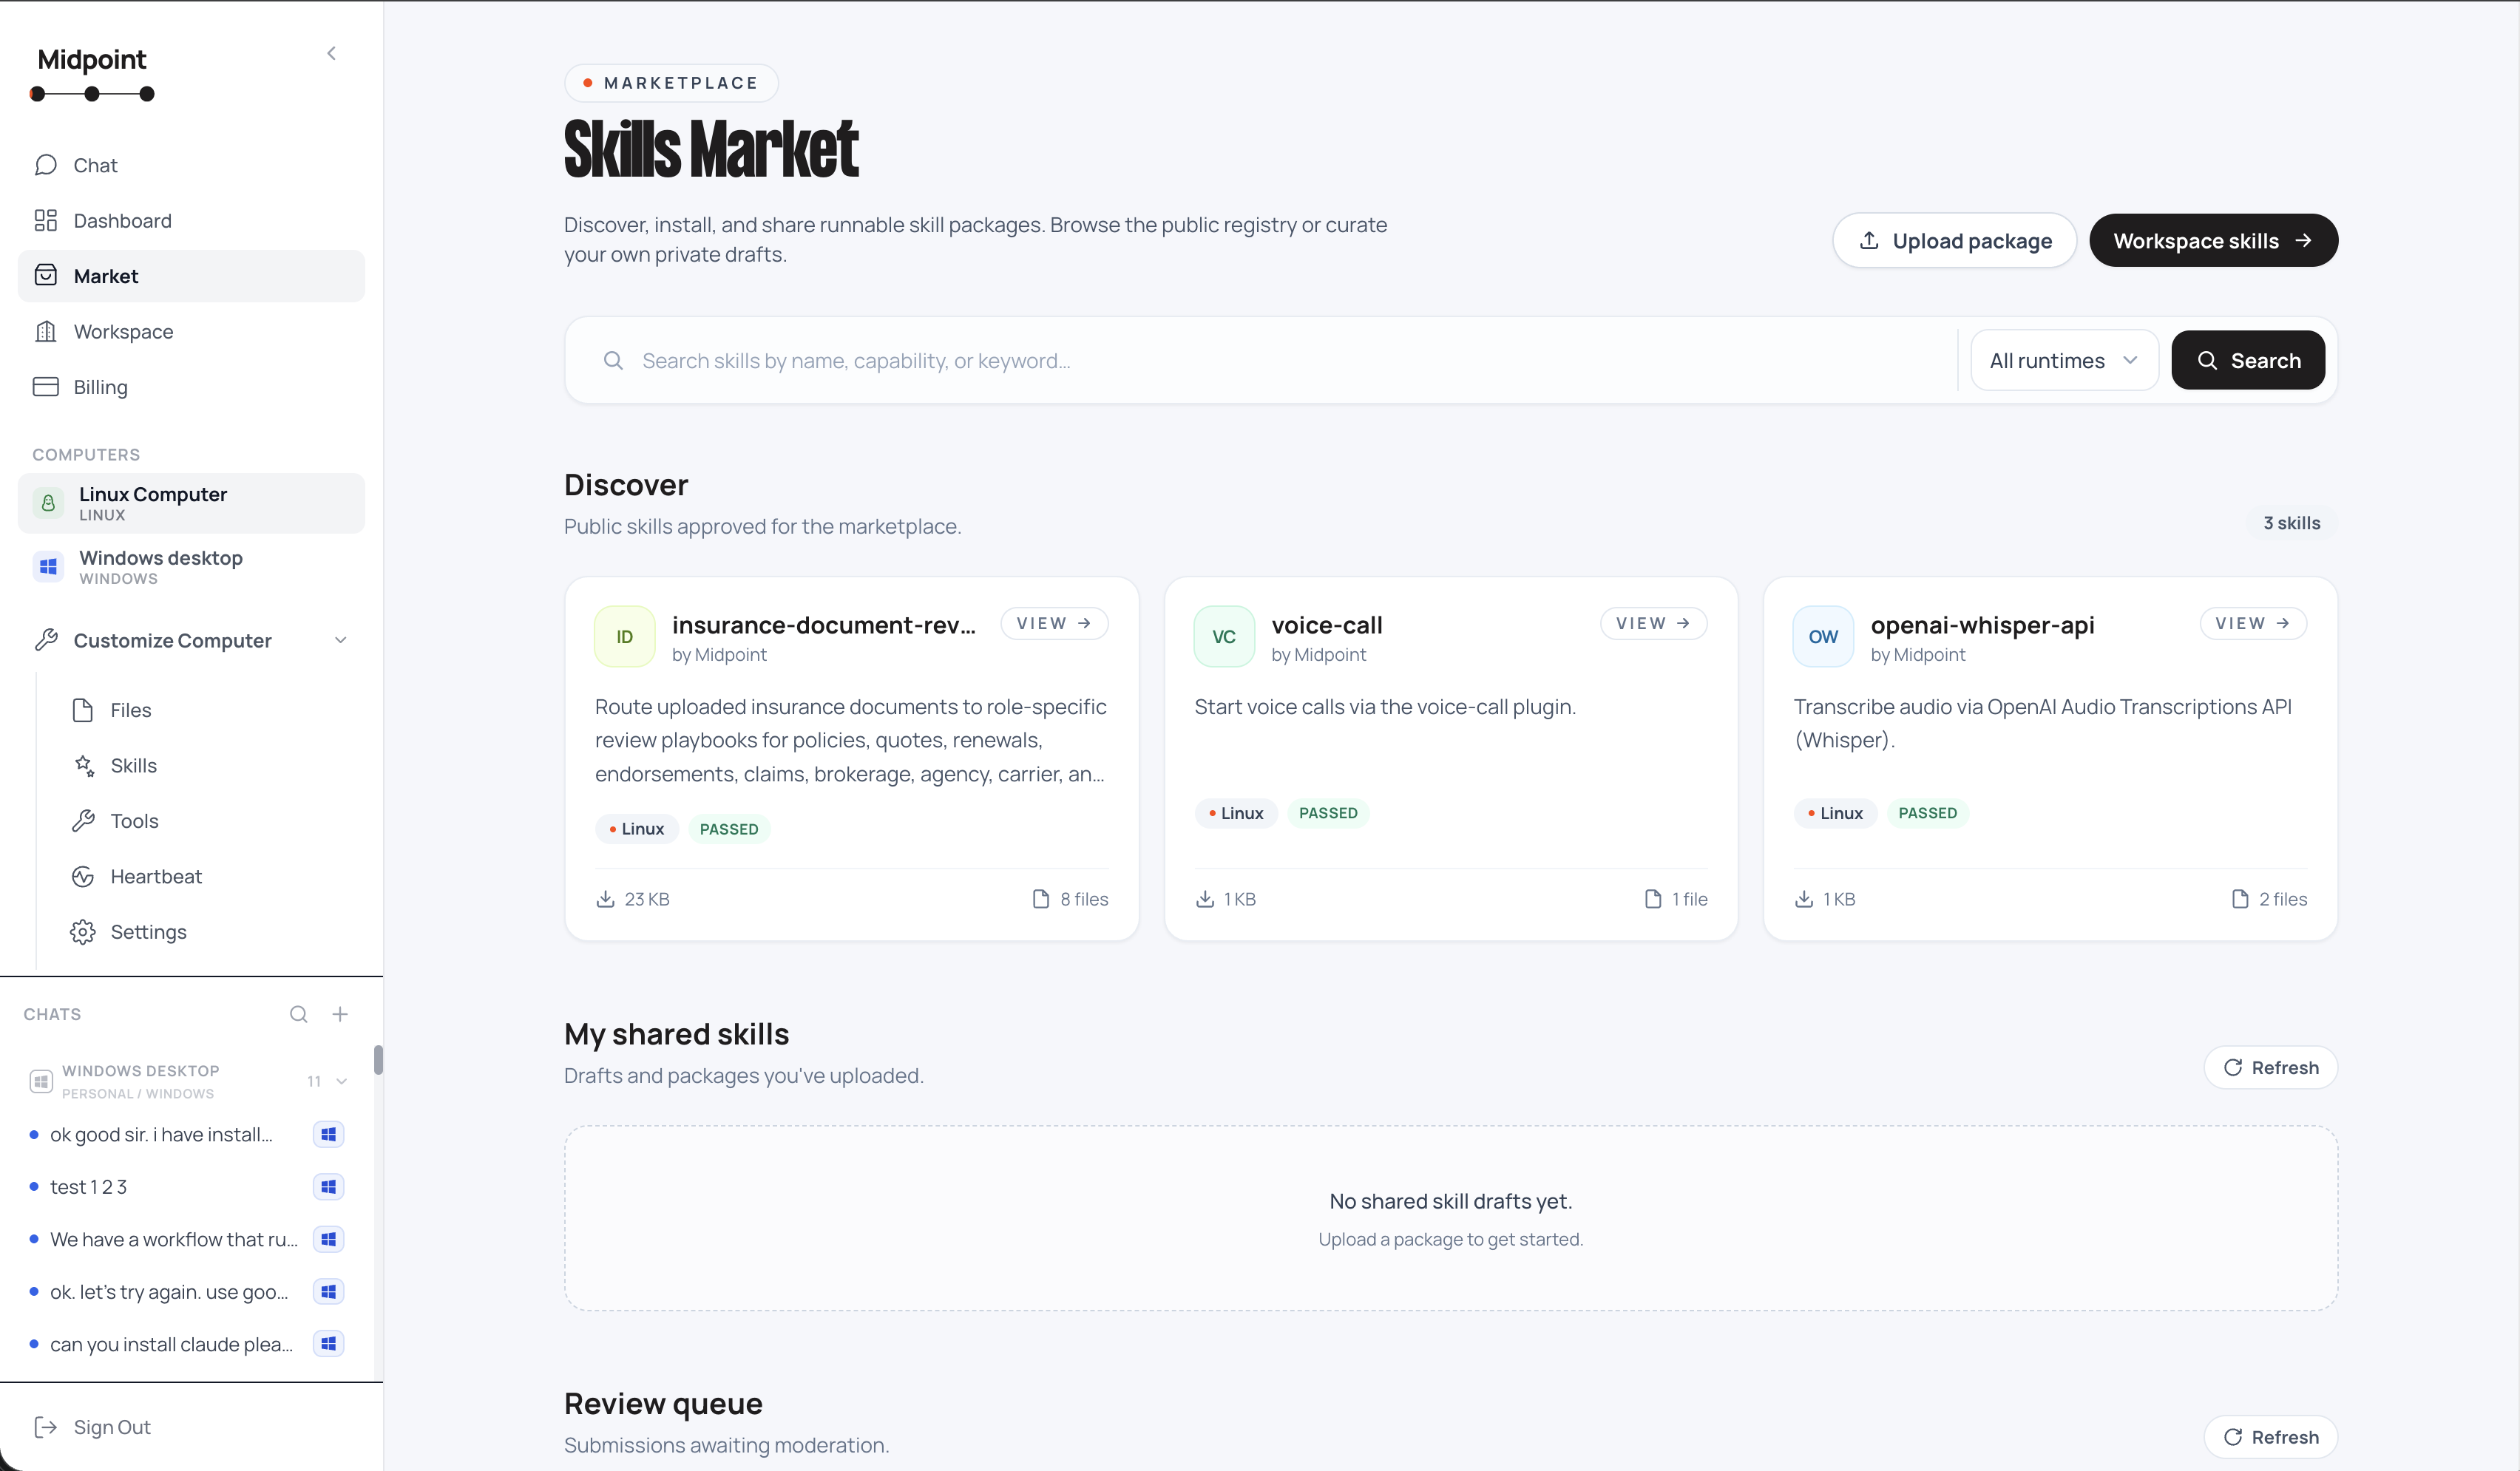This screenshot has height=1471, width=2520.
Task: Select the Windows desktop computer
Action: (x=191, y=567)
